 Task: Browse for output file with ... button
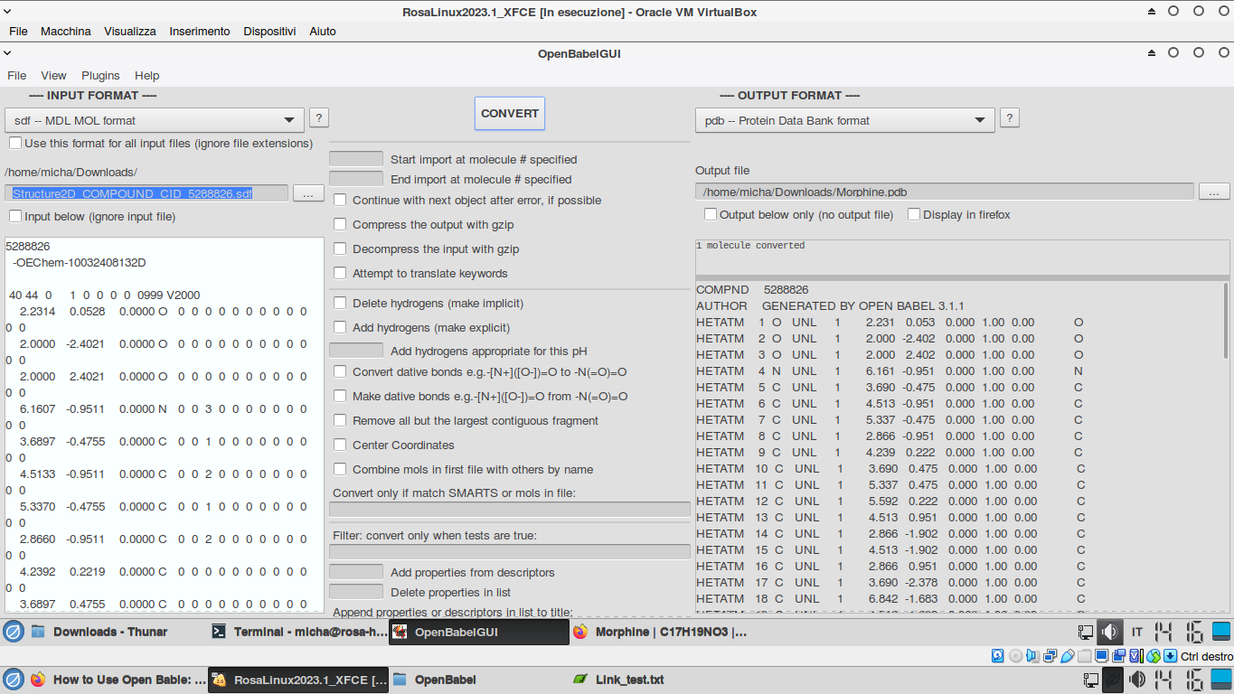1213,192
